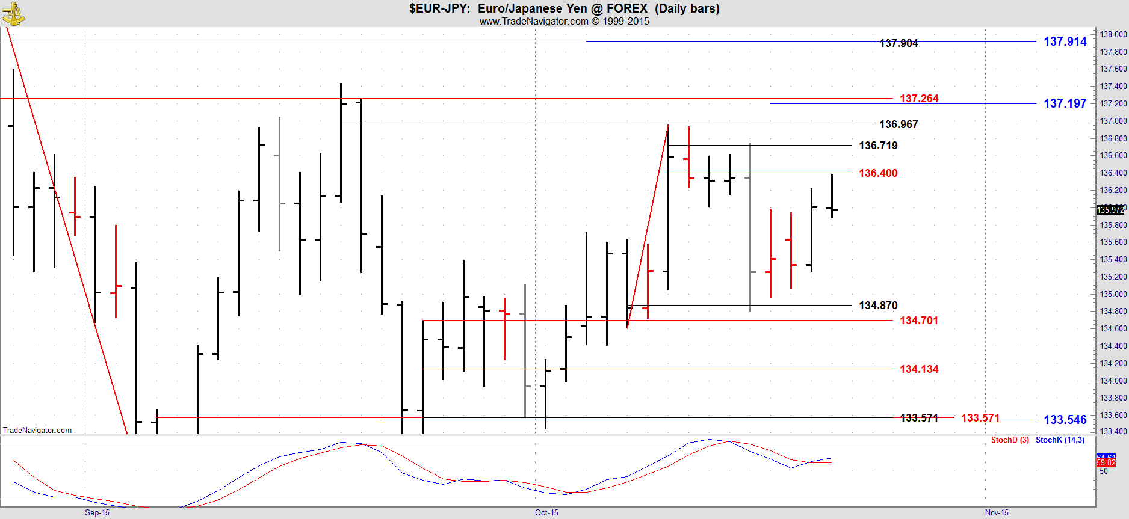This screenshot has height=519, width=1129.
Task: Select the red 134.134 level label
Action: 918,369
